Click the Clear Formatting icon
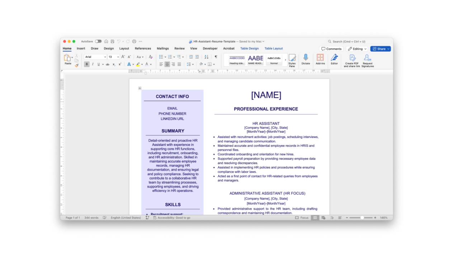 pyautogui.click(x=151, y=57)
